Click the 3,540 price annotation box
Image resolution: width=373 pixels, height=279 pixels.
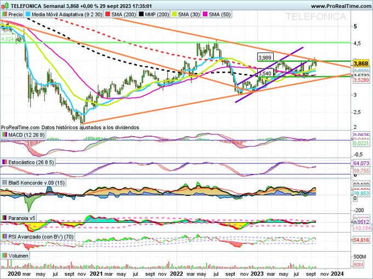265,73
